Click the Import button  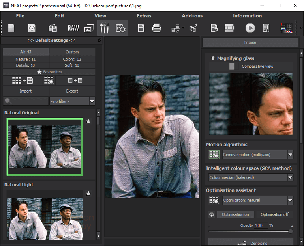pos(26,91)
